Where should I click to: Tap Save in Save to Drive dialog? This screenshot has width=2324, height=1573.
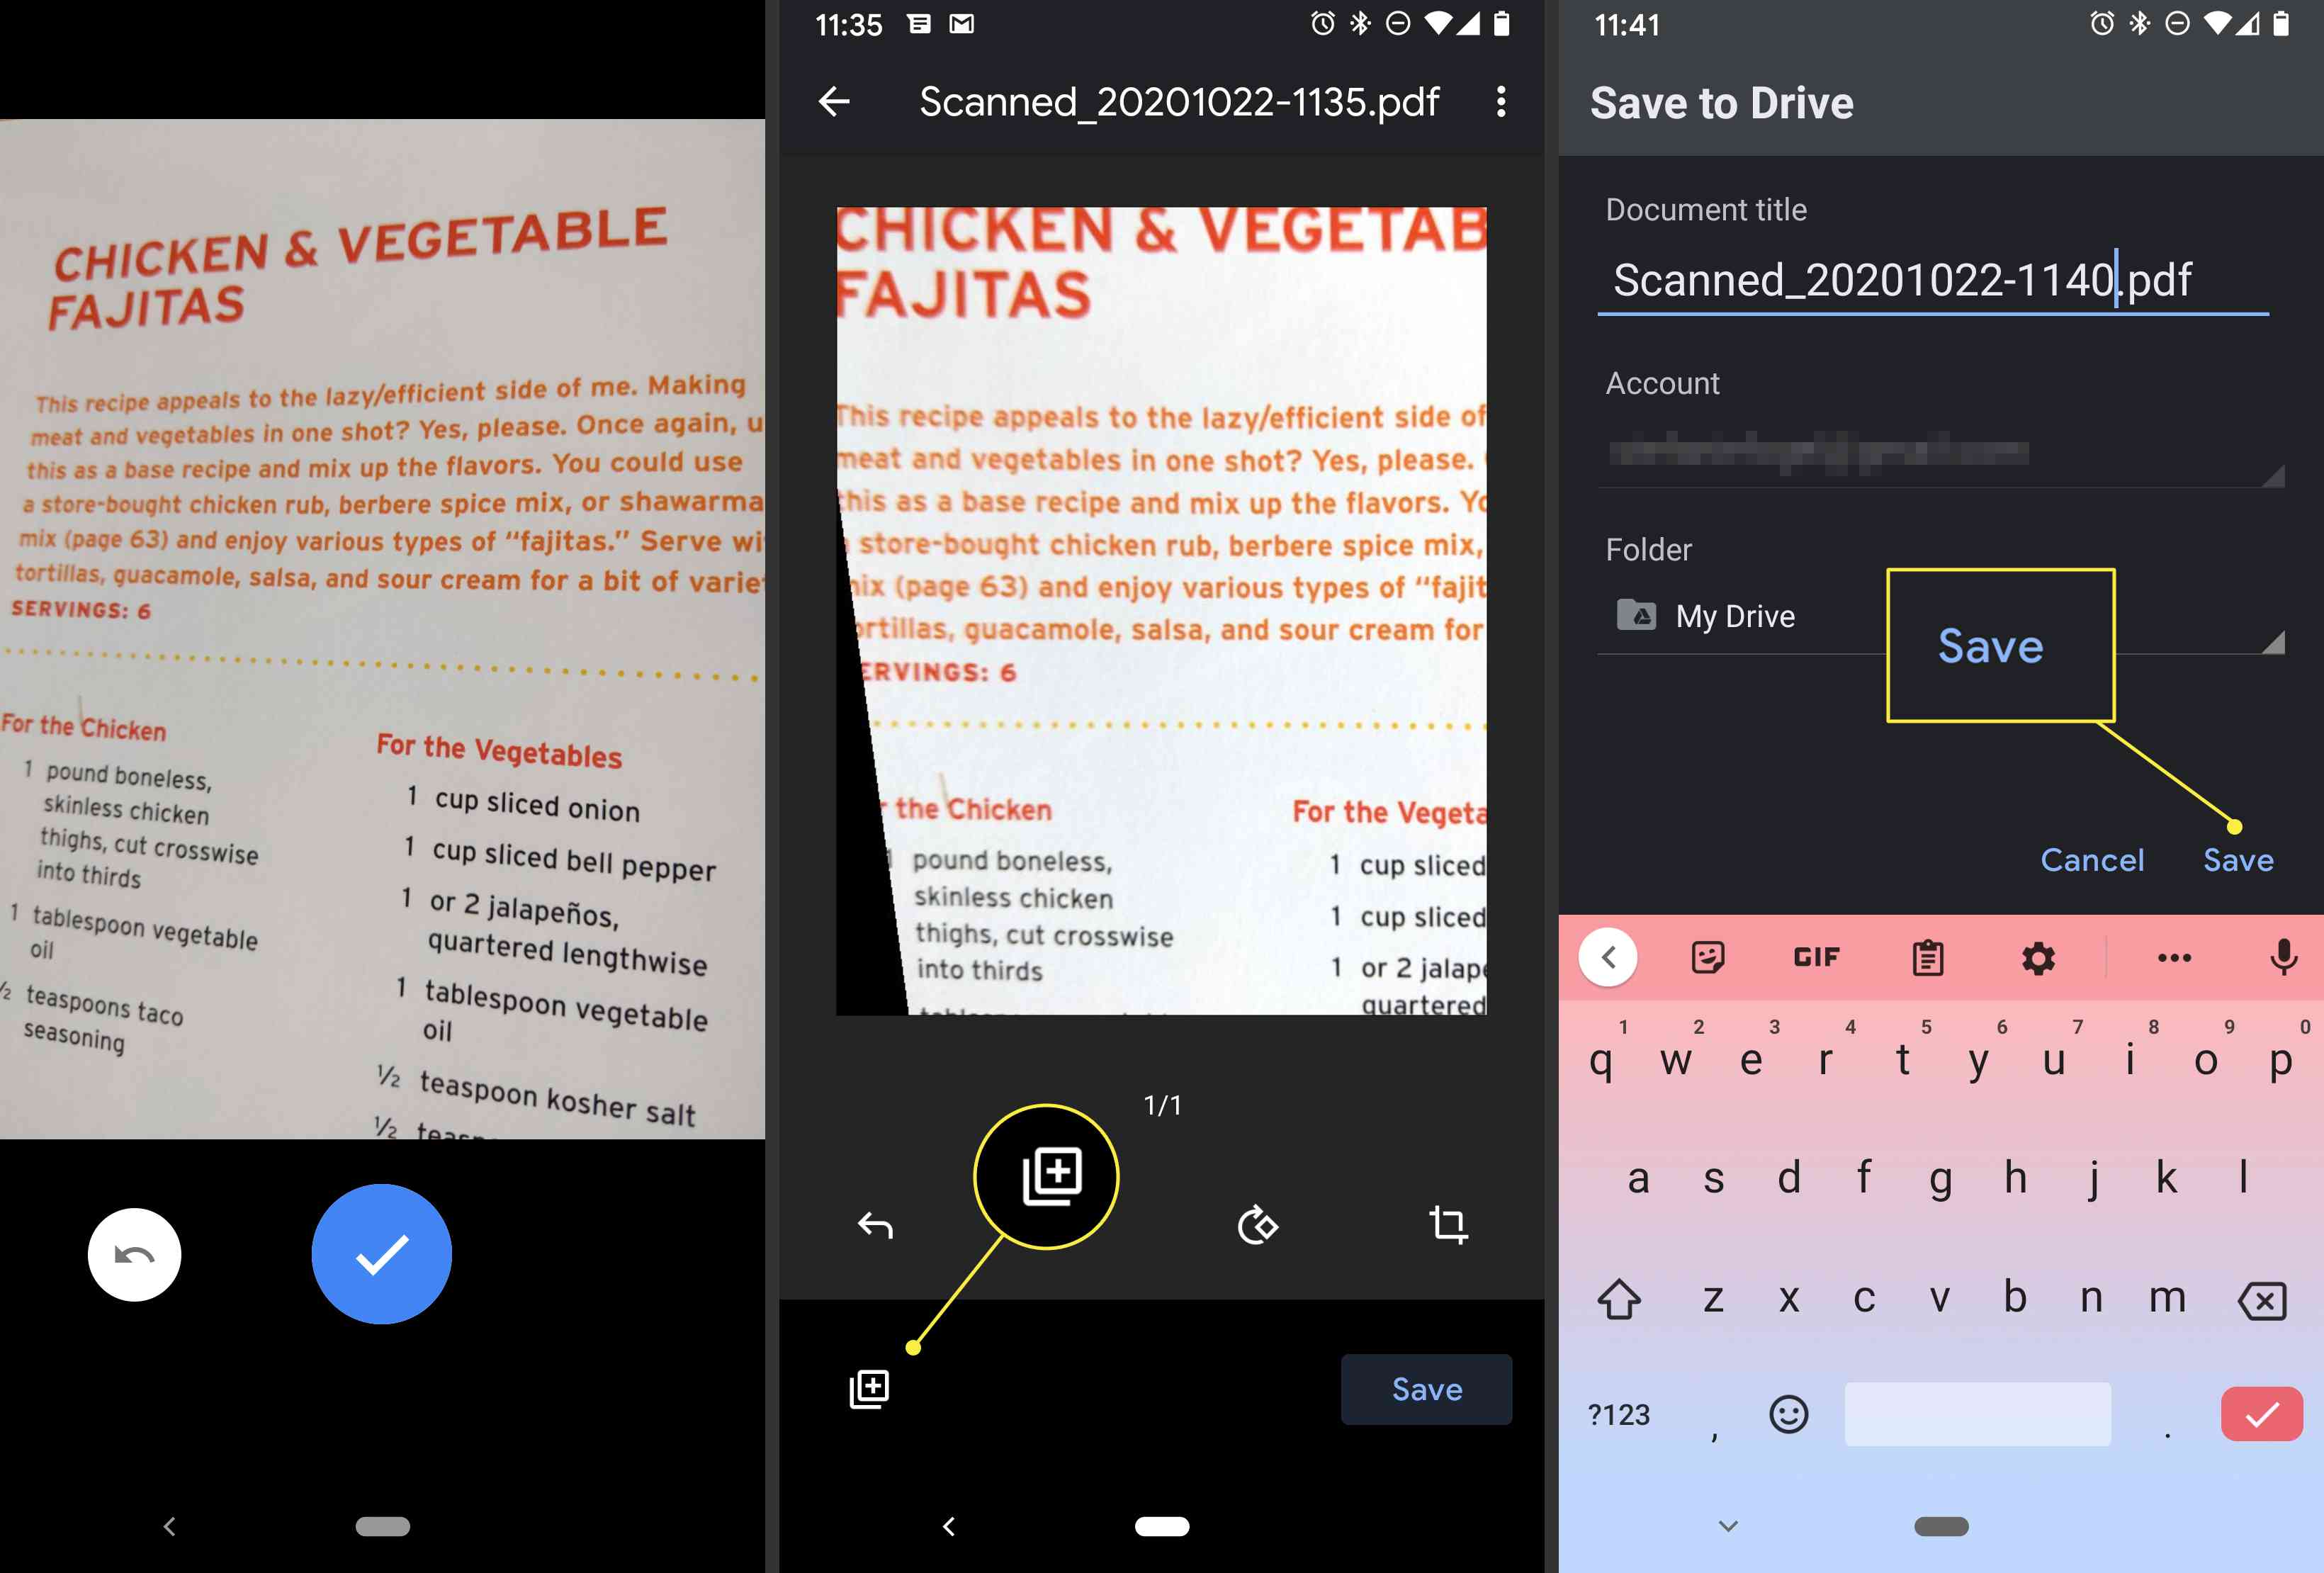click(x=2238, y=860)
